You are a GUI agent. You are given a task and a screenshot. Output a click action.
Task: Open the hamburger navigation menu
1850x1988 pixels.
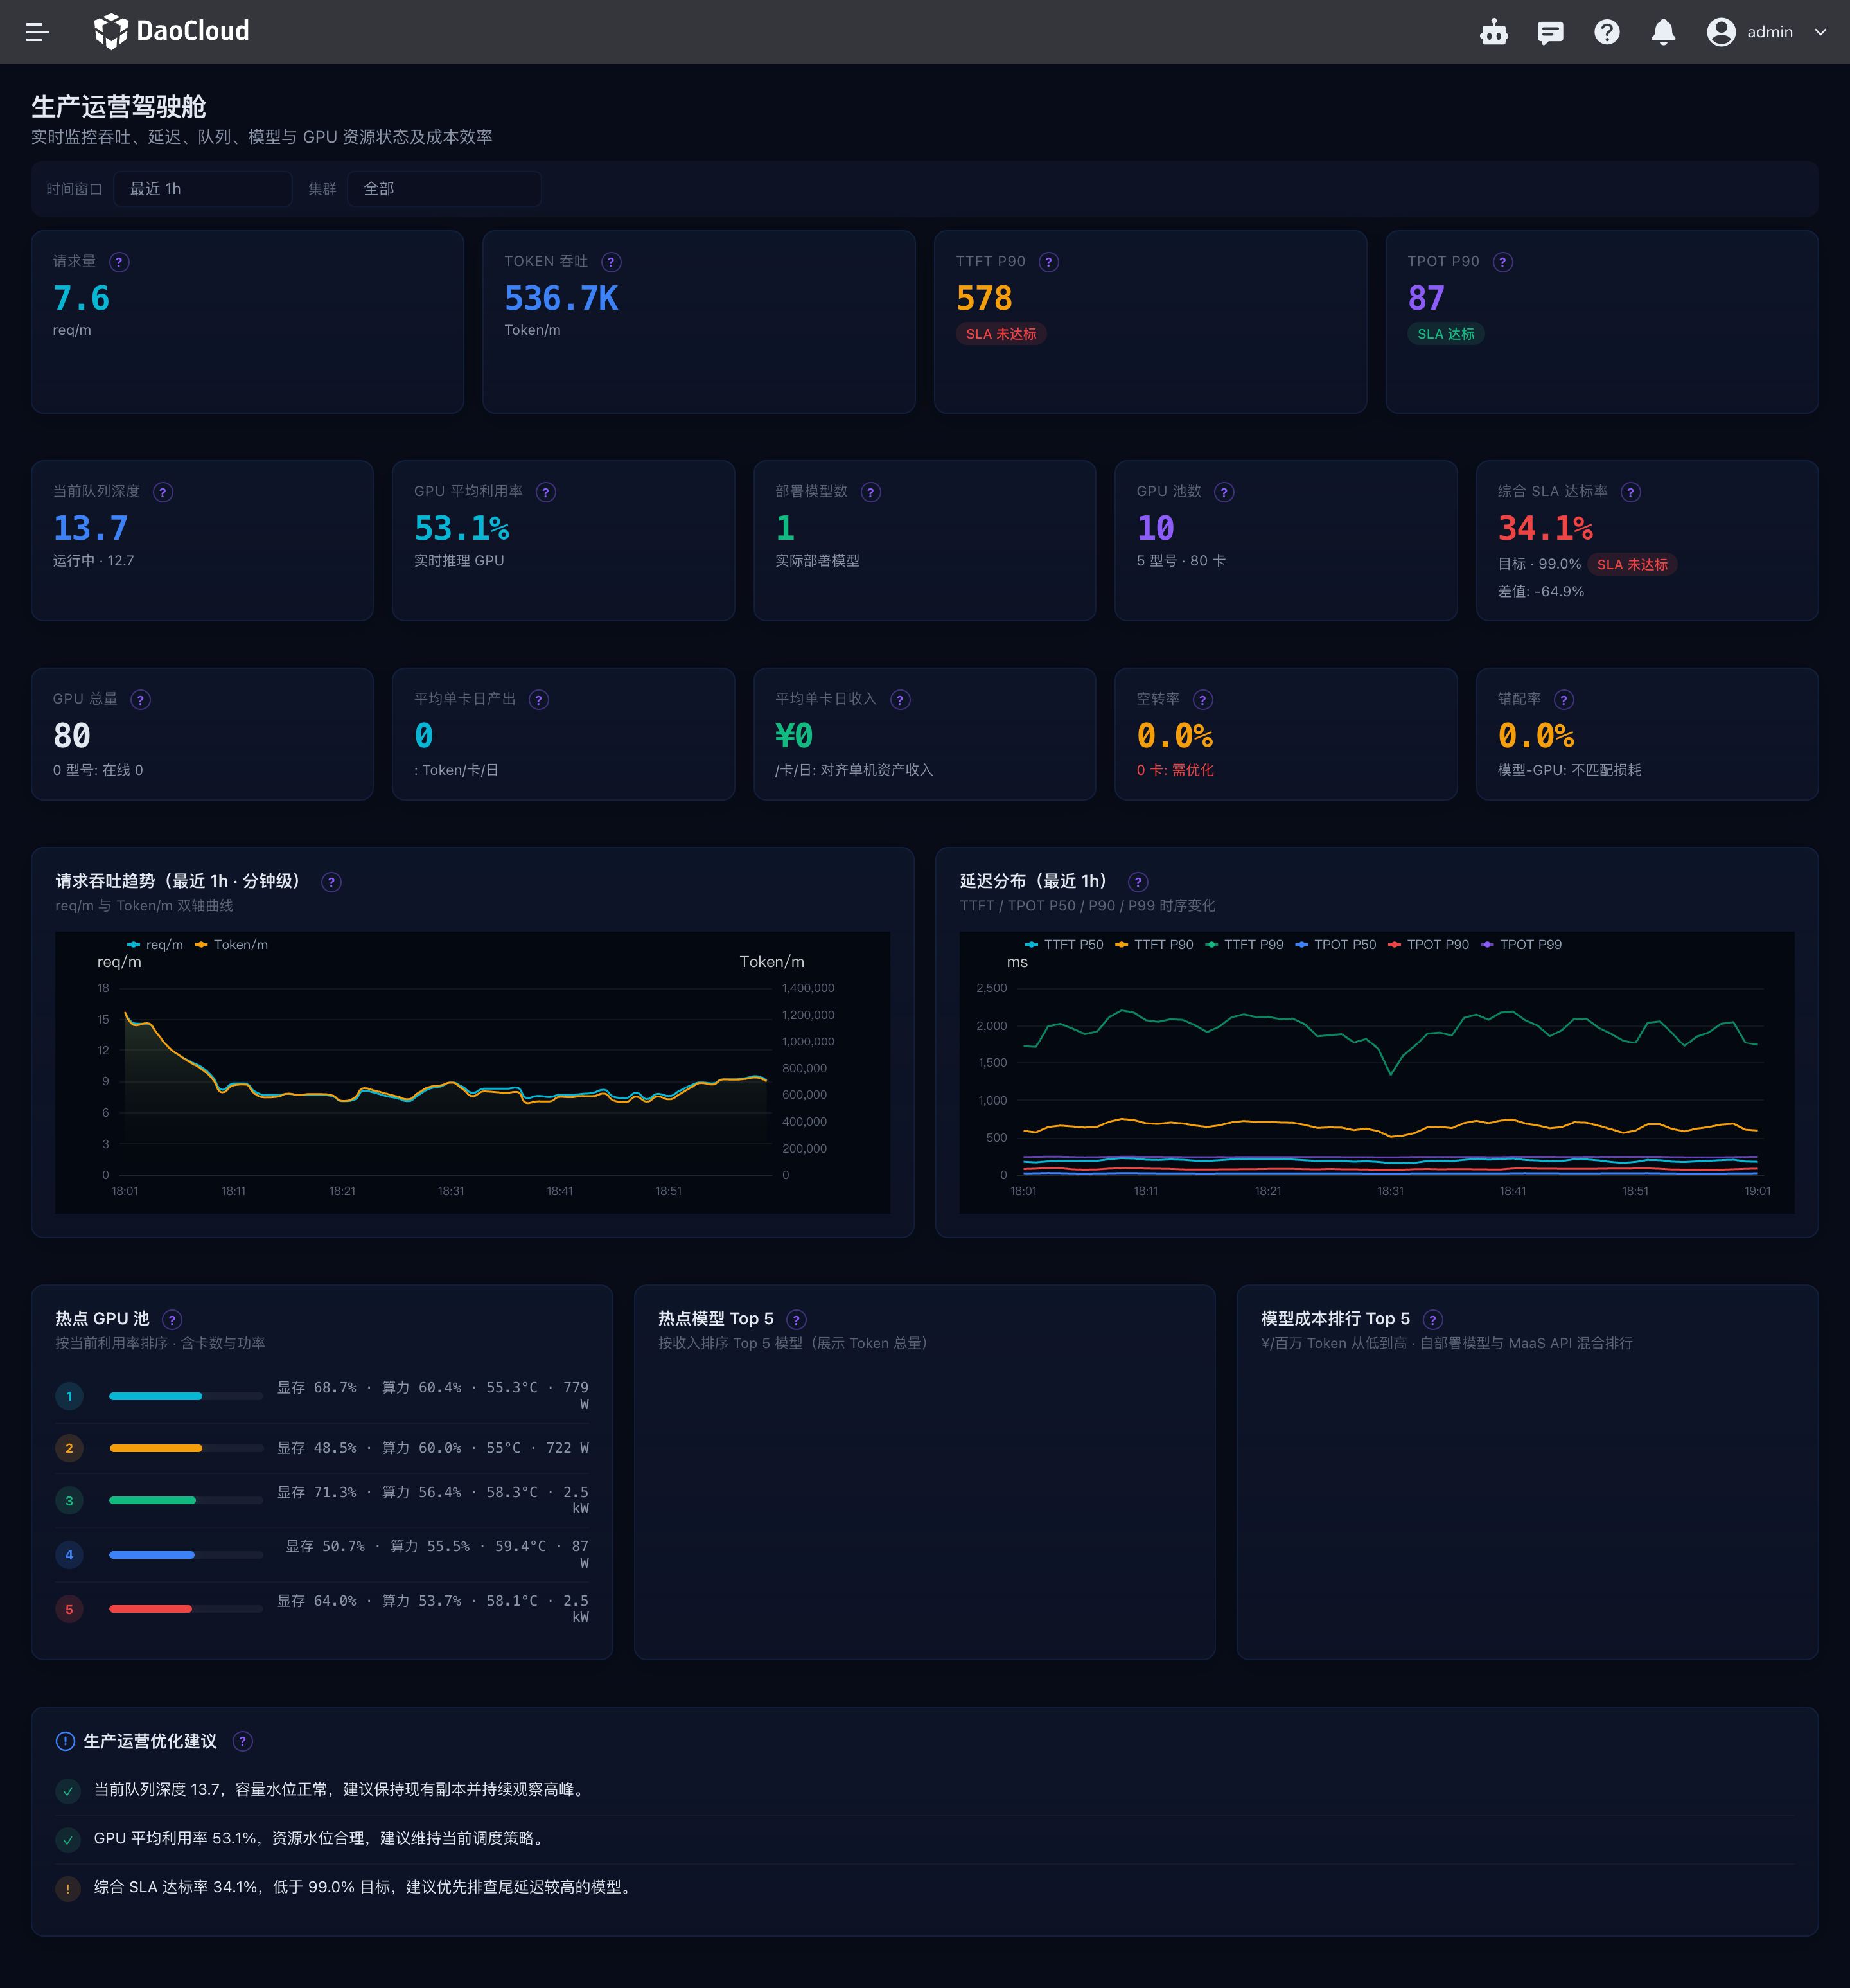coord(37,32)
